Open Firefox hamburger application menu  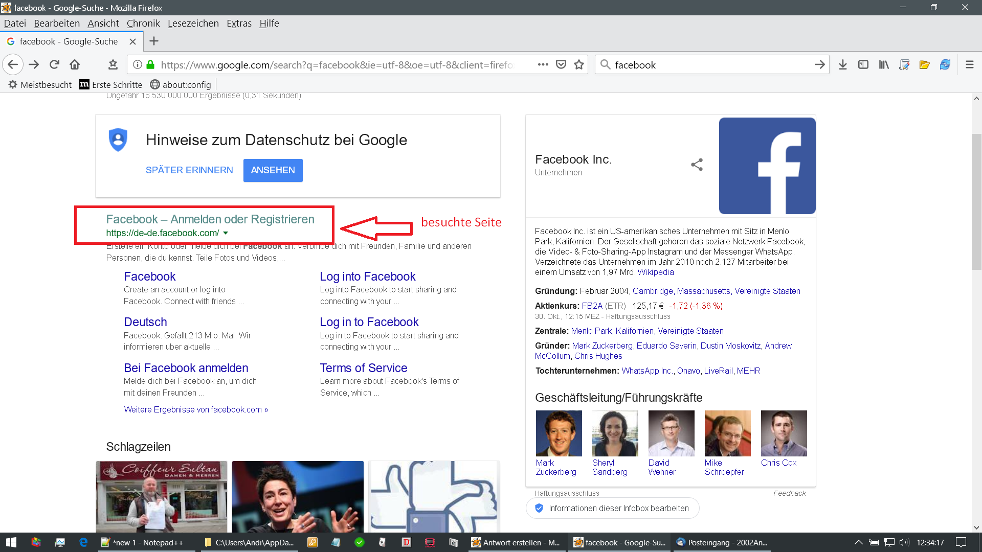click(x=969, y=64)
